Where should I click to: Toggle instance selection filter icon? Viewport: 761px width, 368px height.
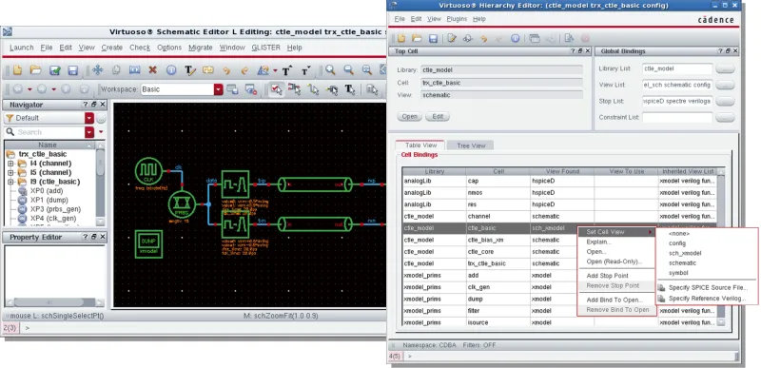pyautogui.click(x=295, y=89)
